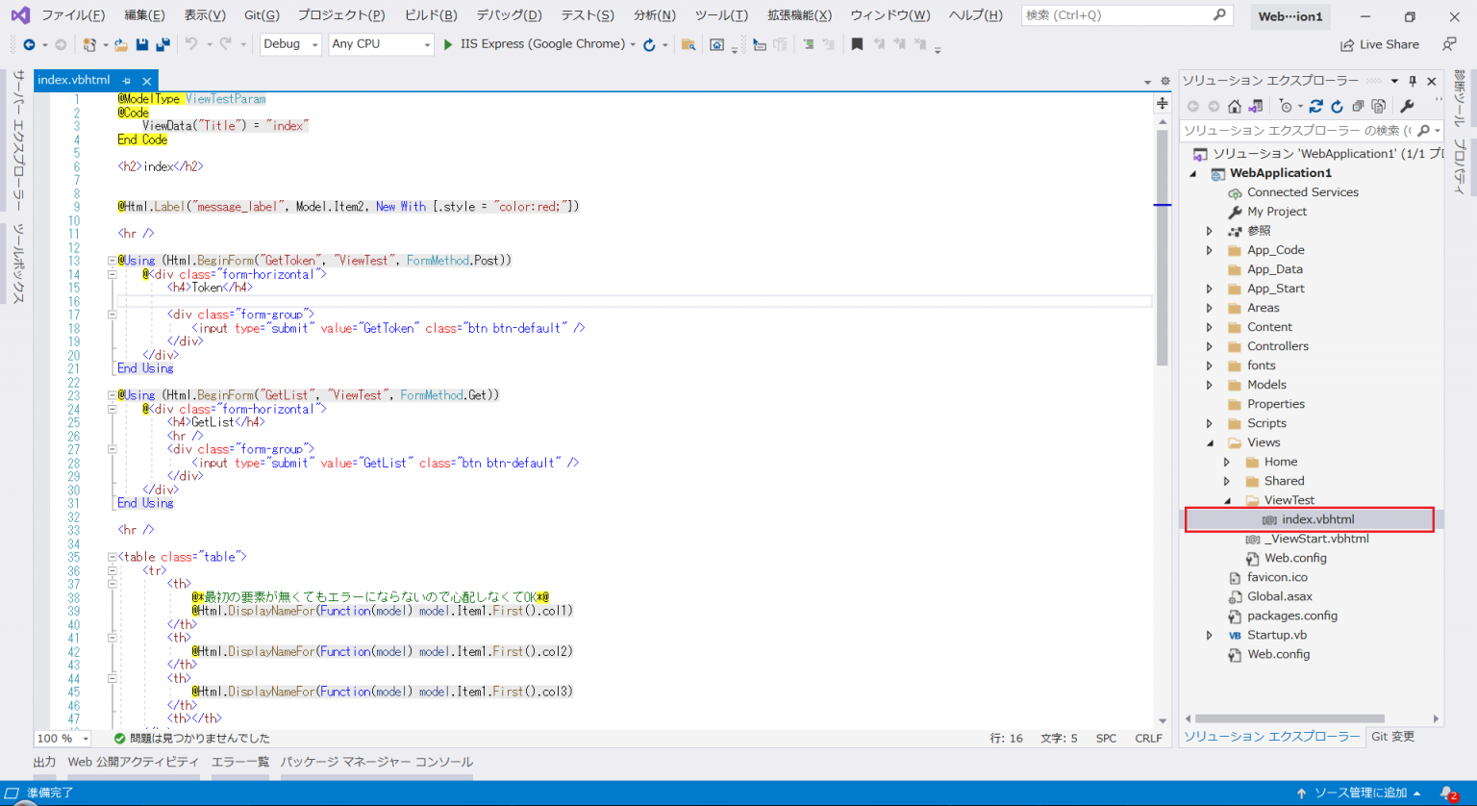The width and height of the screenshot is (1477, 806).
Task: Click the Home icon in Solution Explorer
Action: pos(1235,106)
